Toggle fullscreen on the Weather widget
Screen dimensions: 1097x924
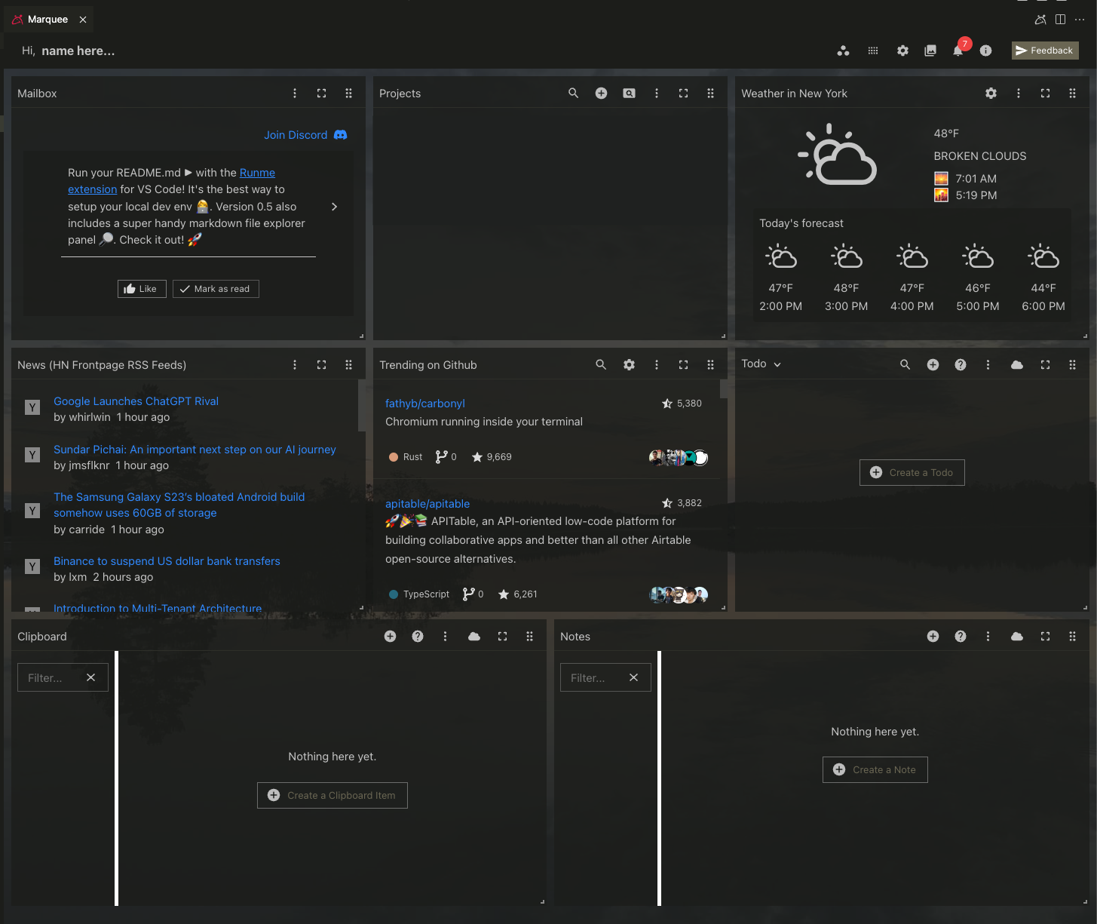coord(1045,93)
